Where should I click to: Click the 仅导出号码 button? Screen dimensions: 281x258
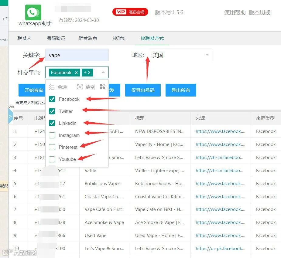[143, 90]
